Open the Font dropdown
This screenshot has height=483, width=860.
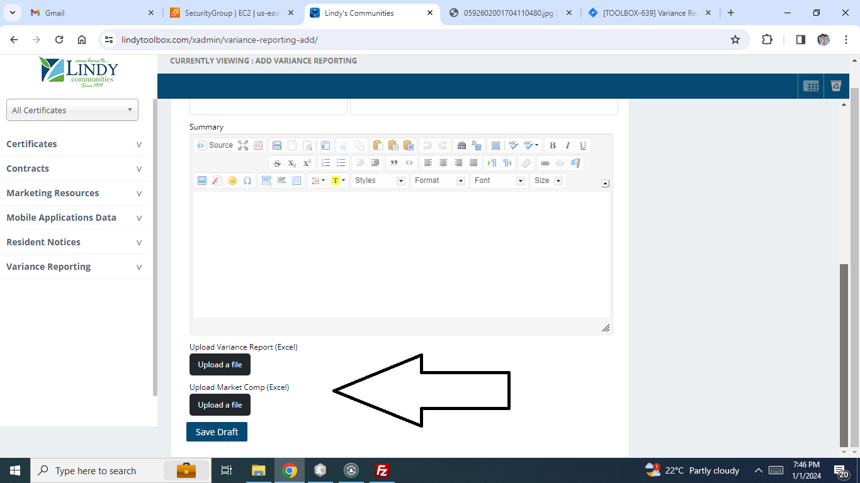click(499, 180)
